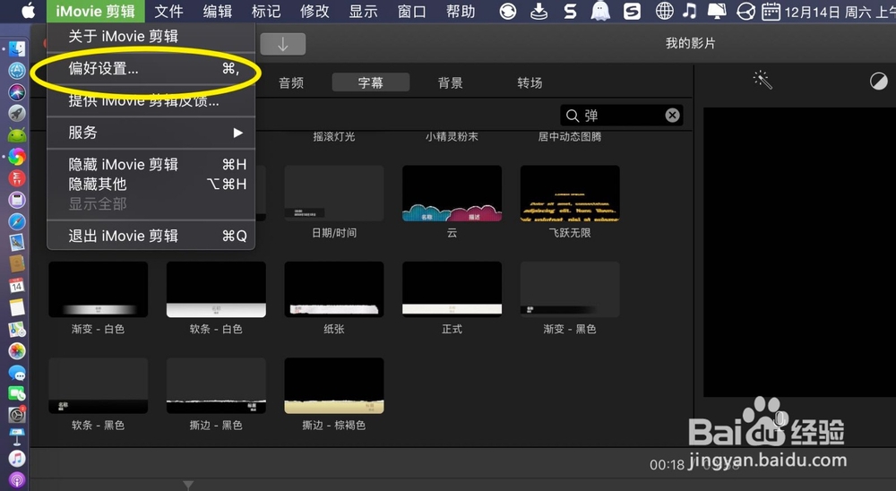Viewport: 896px width, 491px height.
Task: Select 关于 iMovie 剪辑 menu item
Action: click(151, 37)
